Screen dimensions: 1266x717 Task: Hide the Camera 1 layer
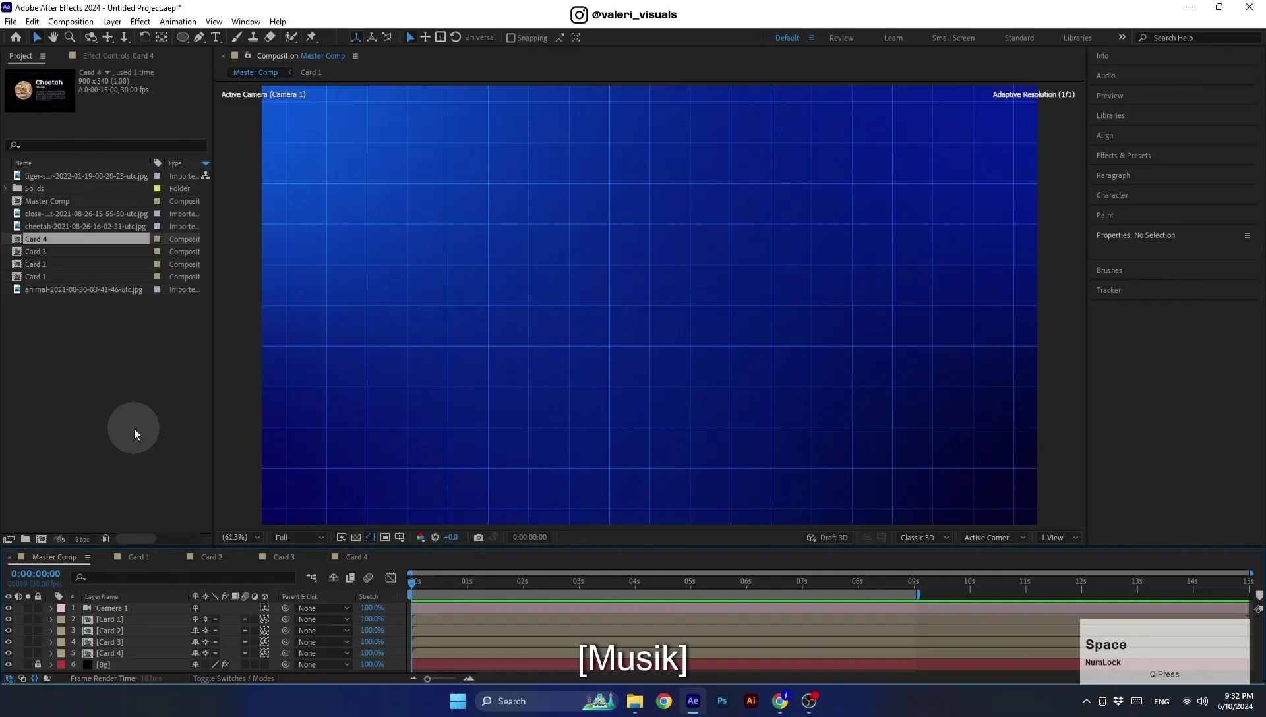coord(9,608)
